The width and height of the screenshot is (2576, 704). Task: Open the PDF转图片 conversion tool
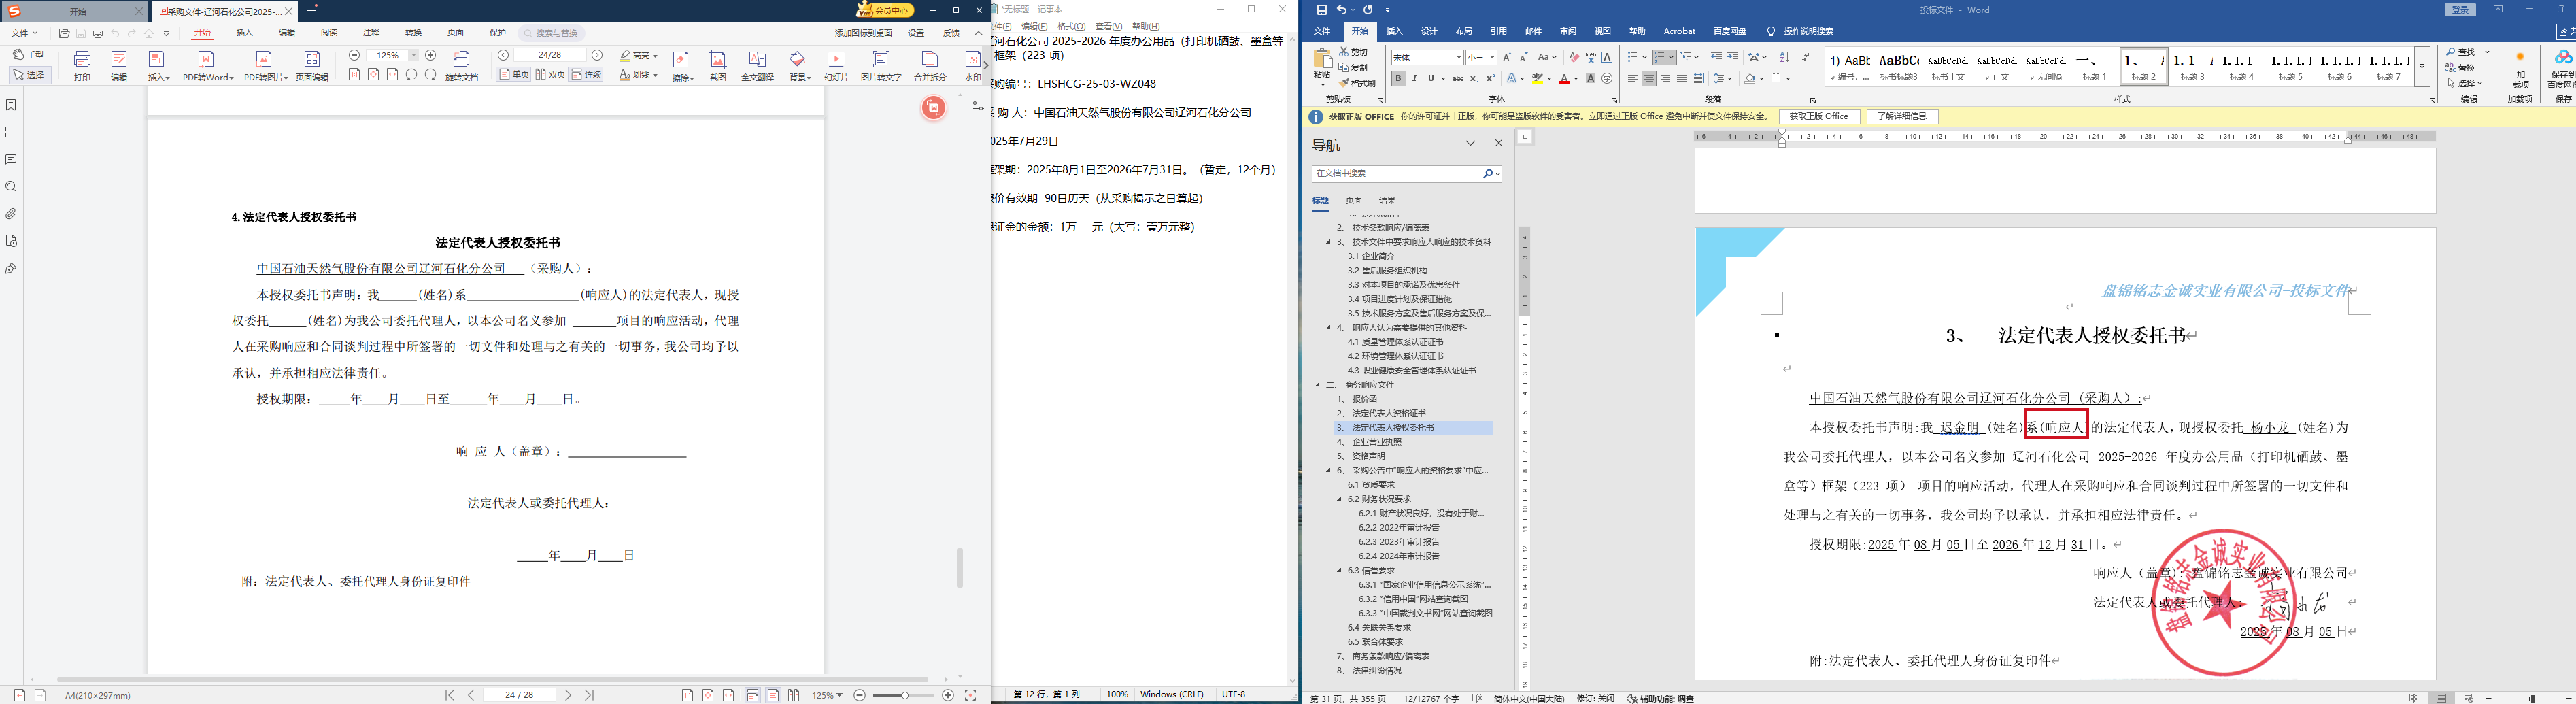click(265, 65)
